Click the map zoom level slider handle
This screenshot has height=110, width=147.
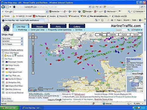[x=33, y=62]
